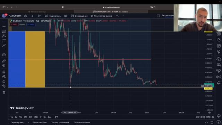Set the chart range to 3М
This screenshot has height=125, width=222.
25,117
